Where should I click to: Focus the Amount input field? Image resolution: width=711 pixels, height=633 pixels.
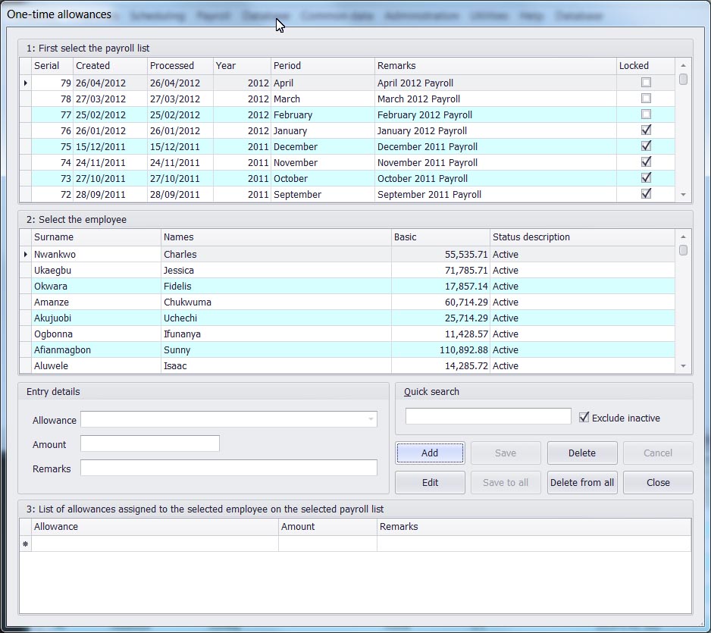[150, 444]
